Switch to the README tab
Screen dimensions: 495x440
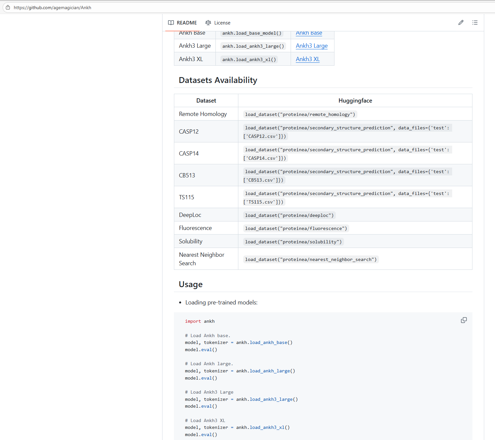pyautogui.click(x=182, y=23)
